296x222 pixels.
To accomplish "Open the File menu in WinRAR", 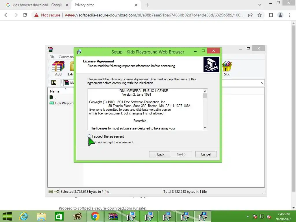I will point(52,57).
